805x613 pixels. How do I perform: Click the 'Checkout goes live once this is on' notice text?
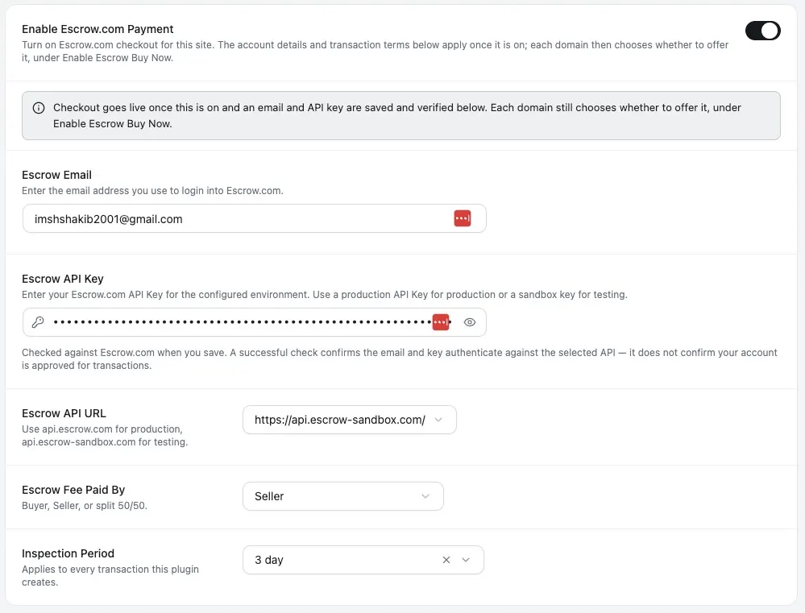397,115
